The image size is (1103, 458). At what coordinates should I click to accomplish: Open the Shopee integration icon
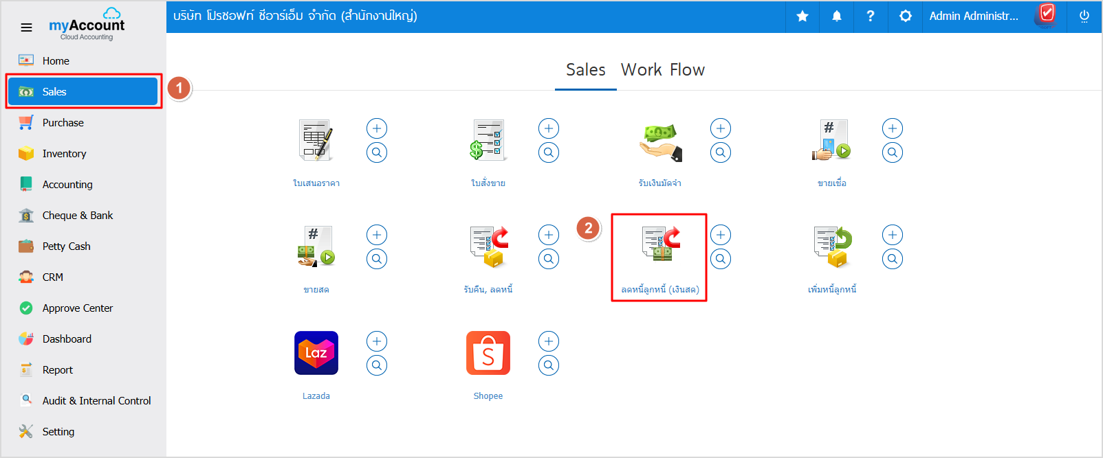[488, 353]
